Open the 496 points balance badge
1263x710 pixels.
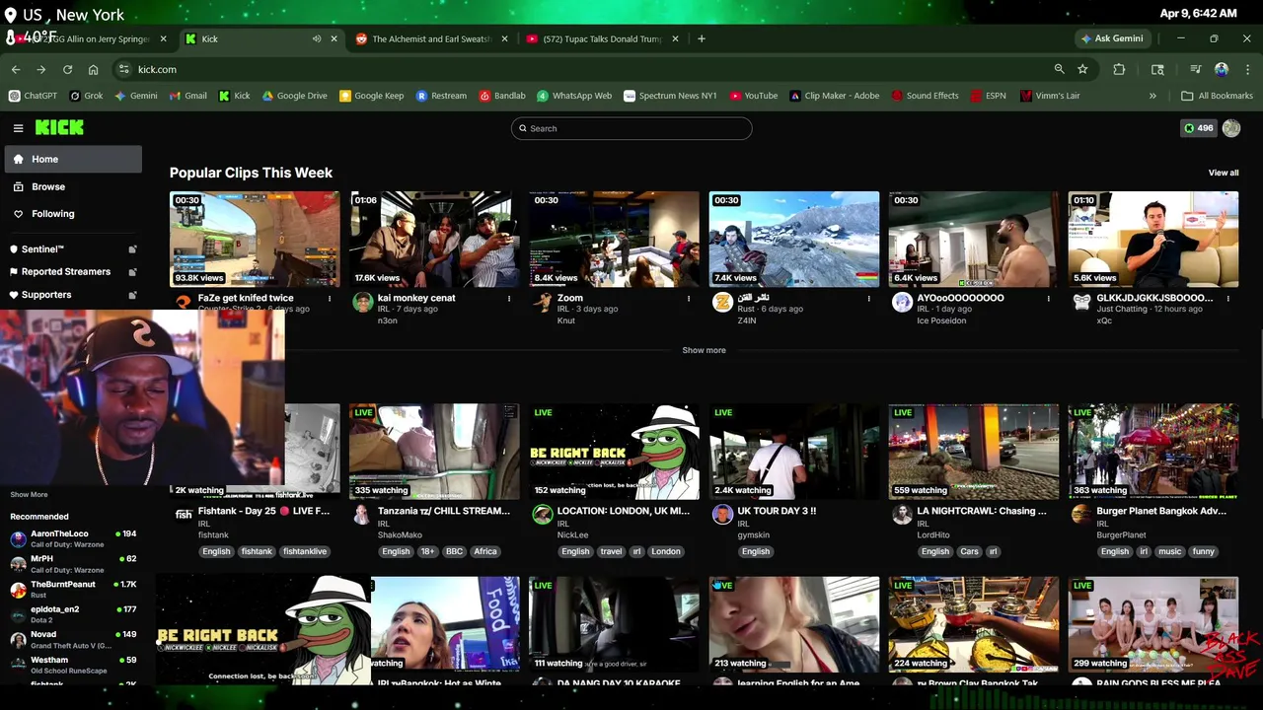tap(1199, 128)
